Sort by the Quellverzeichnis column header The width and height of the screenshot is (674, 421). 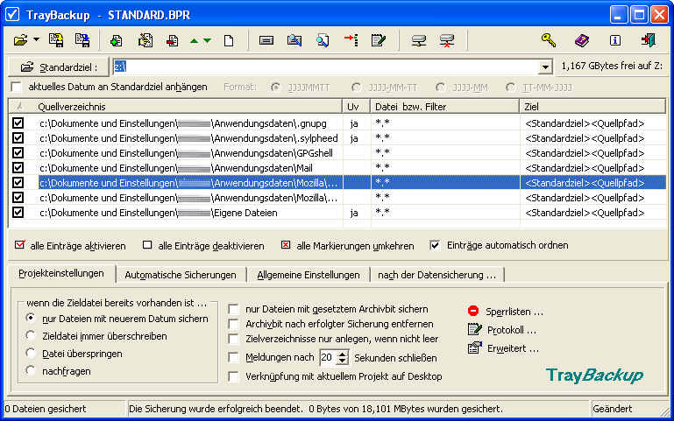tap(175, 107)
